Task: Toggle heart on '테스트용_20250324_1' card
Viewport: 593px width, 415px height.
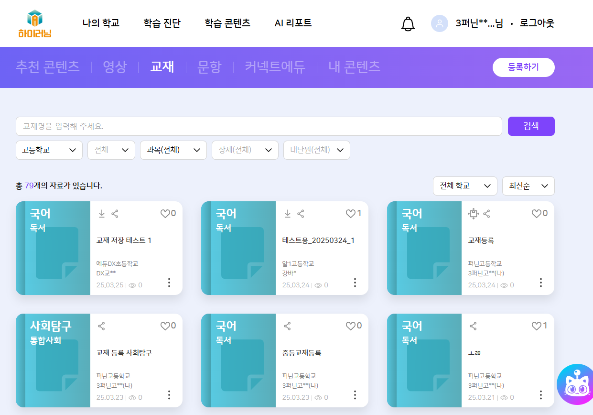Action: click(x=351, y=214)
